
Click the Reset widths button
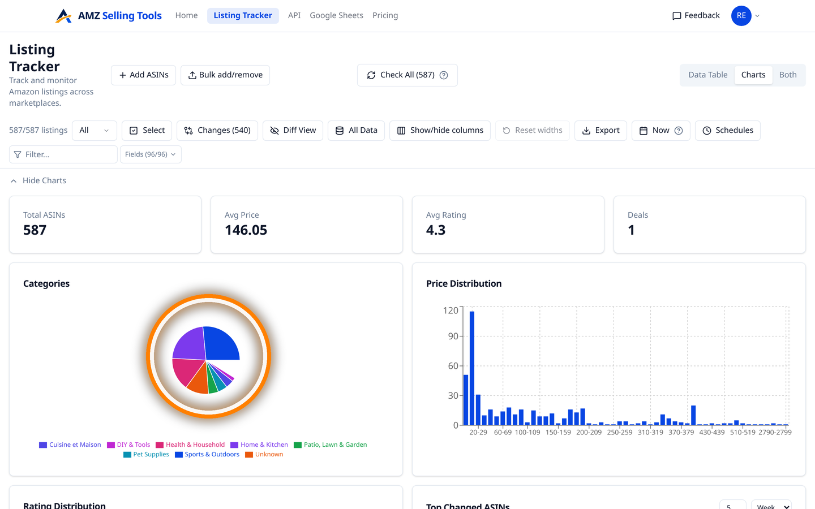coord(533,131)
